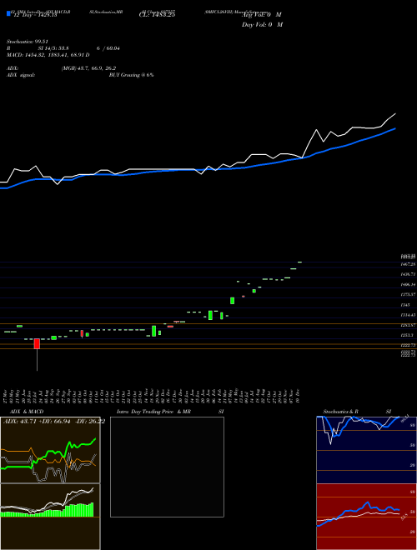
Task: Click the blue 12 Day SMA legend square
Action: point(8,14)
